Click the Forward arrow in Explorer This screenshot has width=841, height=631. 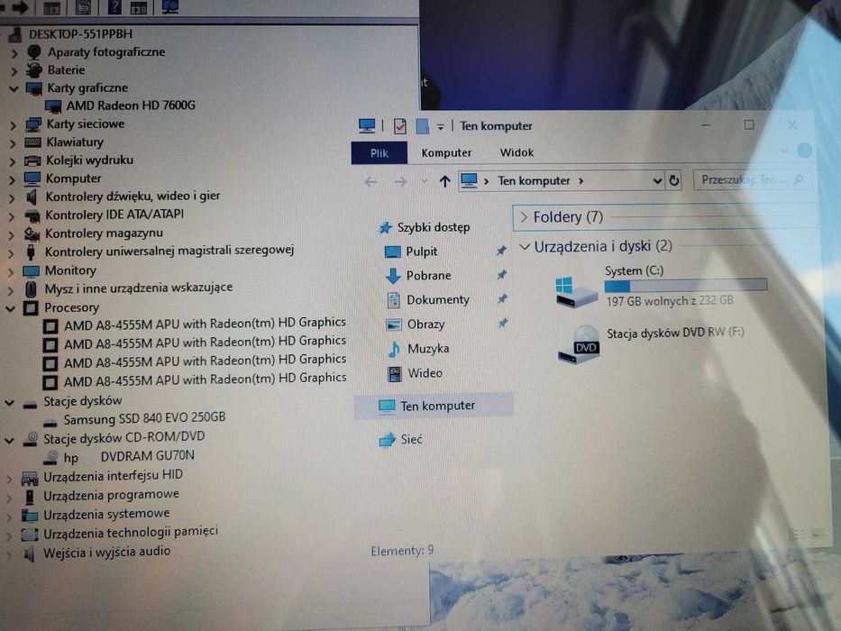[400, 182]
